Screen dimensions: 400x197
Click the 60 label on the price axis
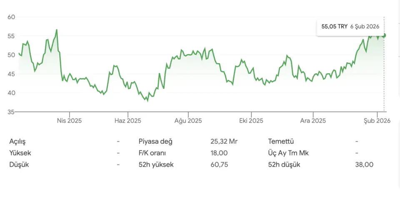pyautogui.click(x=11, y=17)
